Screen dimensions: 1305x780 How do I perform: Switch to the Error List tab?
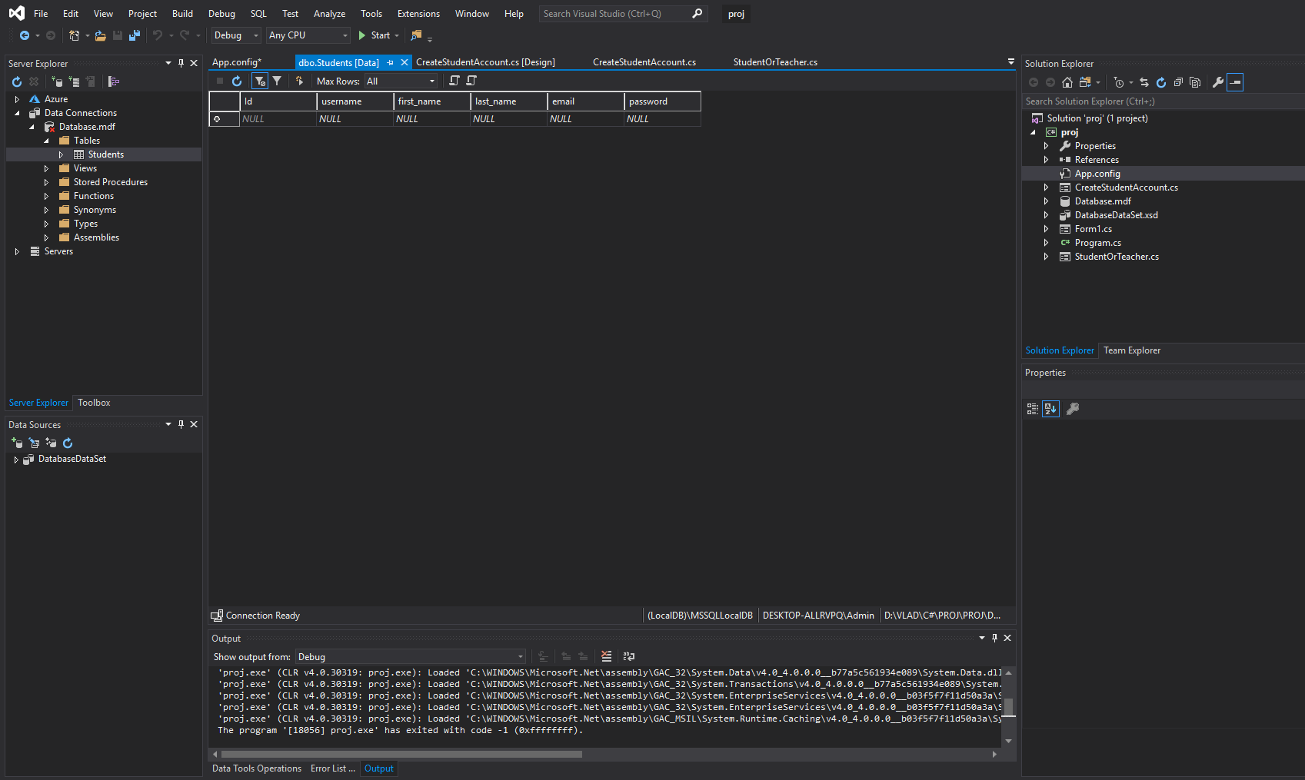[x=333, y=768]
